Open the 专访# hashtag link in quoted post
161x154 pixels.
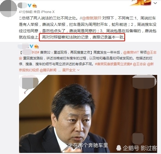pyautogui.click(x=35, y=52)
